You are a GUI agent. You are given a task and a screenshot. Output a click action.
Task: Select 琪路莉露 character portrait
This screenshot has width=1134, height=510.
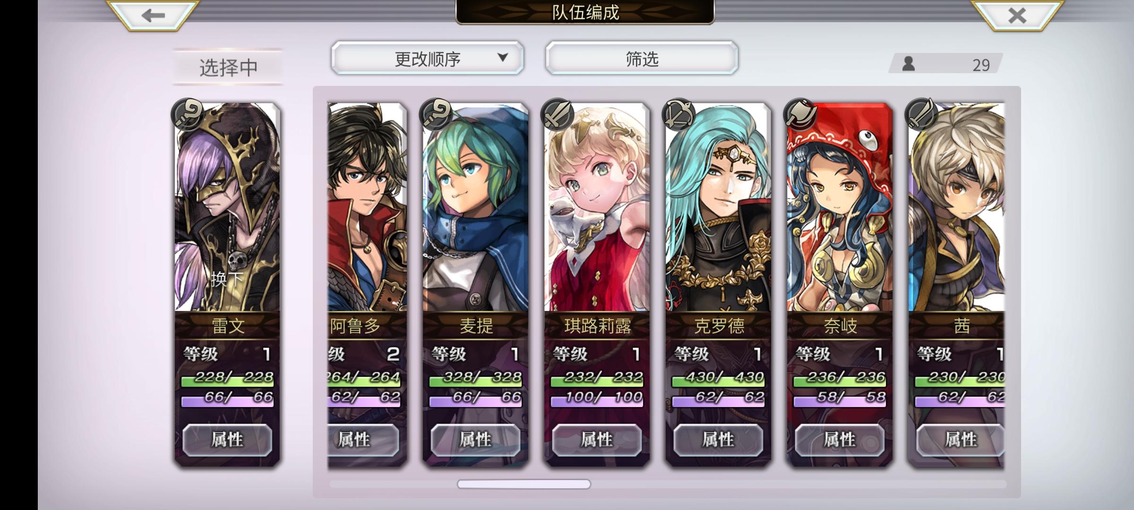coord(597,207)
